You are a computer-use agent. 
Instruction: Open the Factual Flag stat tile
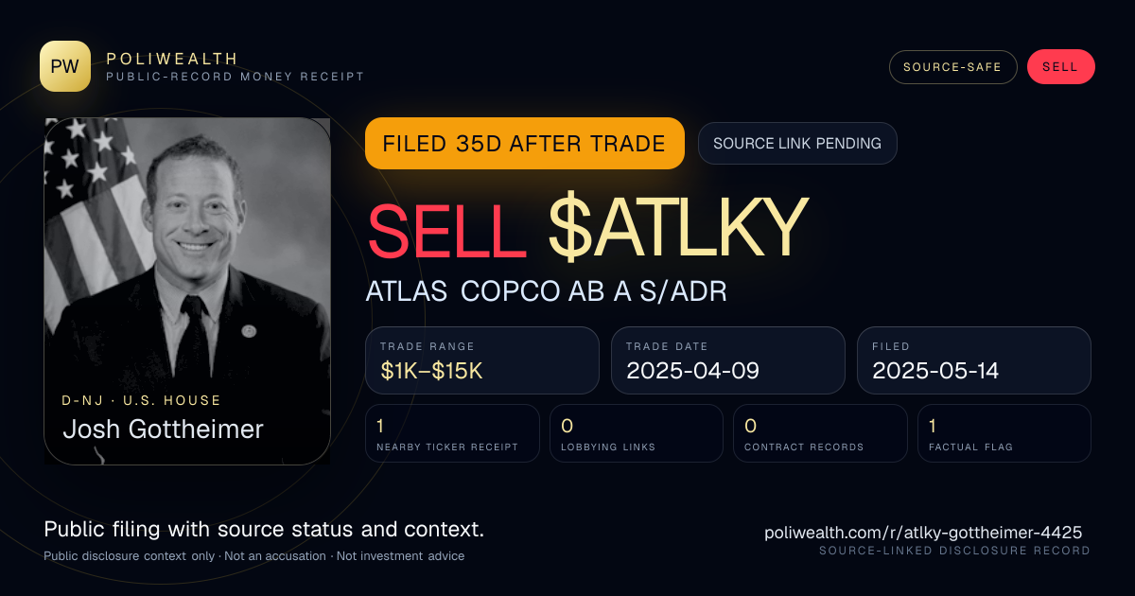click(x=1004, y=433)
